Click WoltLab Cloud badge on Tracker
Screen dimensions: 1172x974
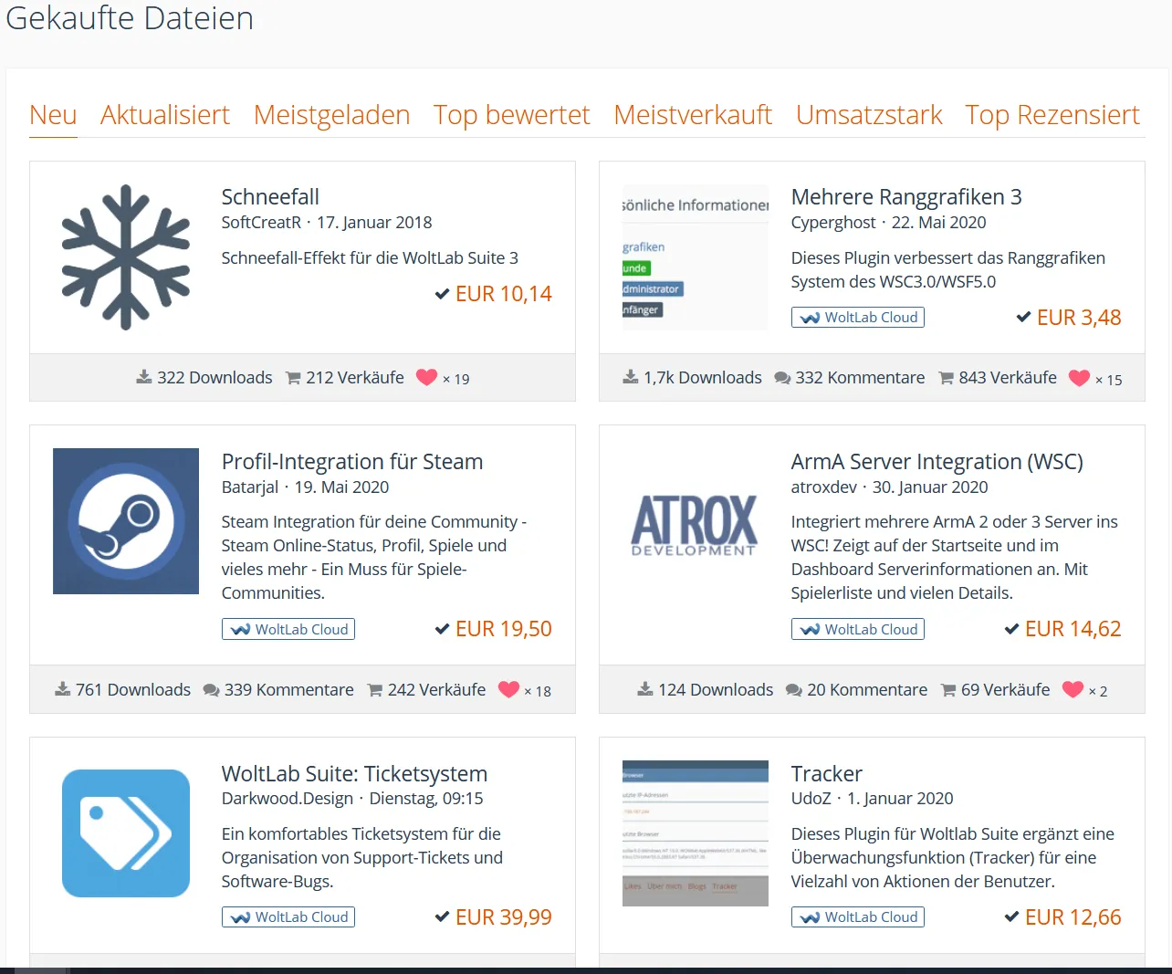(x=858, y=917)
